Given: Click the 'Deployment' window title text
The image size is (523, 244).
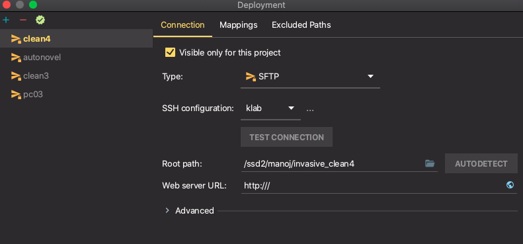Looking at the screenshot, I should pos(261,5).
